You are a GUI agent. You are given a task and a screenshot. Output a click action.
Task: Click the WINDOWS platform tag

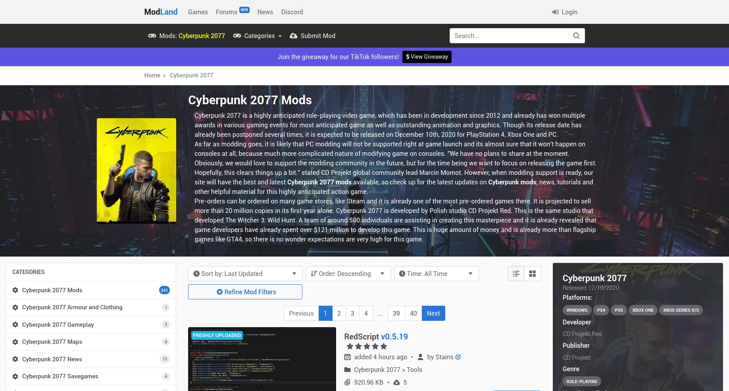(577, 310)
